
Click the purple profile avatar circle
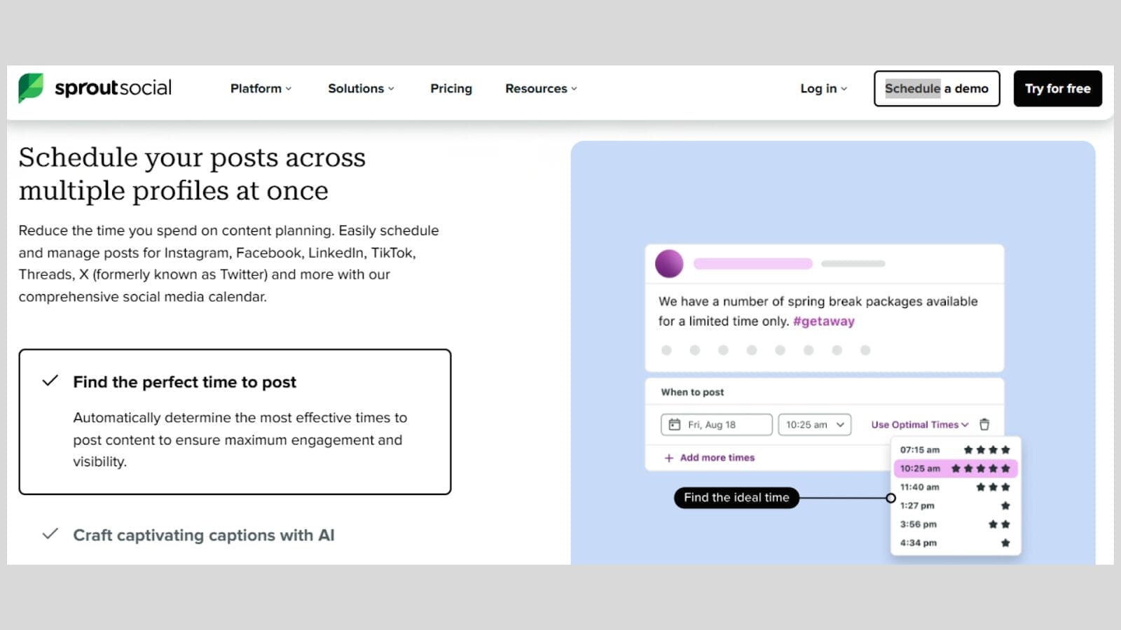coord(669,264)
